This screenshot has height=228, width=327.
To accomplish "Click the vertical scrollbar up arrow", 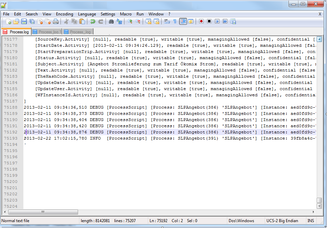I will pos(319,39).
